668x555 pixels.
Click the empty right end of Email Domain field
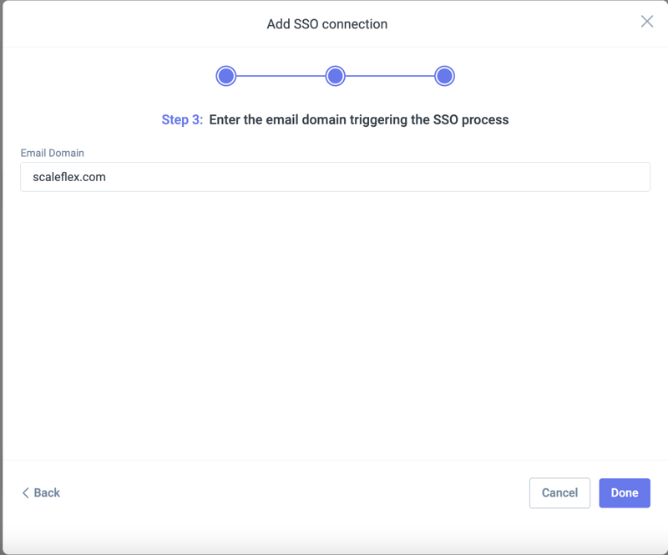pyautogui.click(x=584, y=177)
